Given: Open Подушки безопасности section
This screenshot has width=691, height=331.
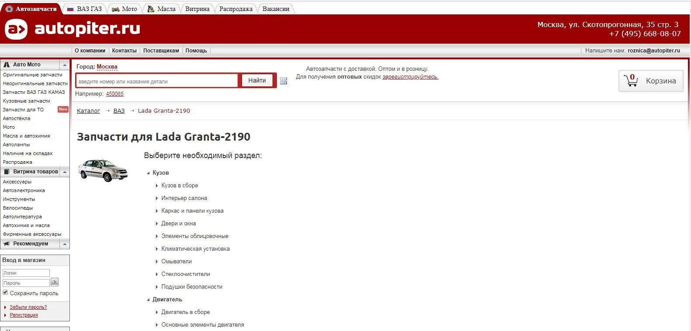Looking at the screenshot, I should (x=192, y=287).
